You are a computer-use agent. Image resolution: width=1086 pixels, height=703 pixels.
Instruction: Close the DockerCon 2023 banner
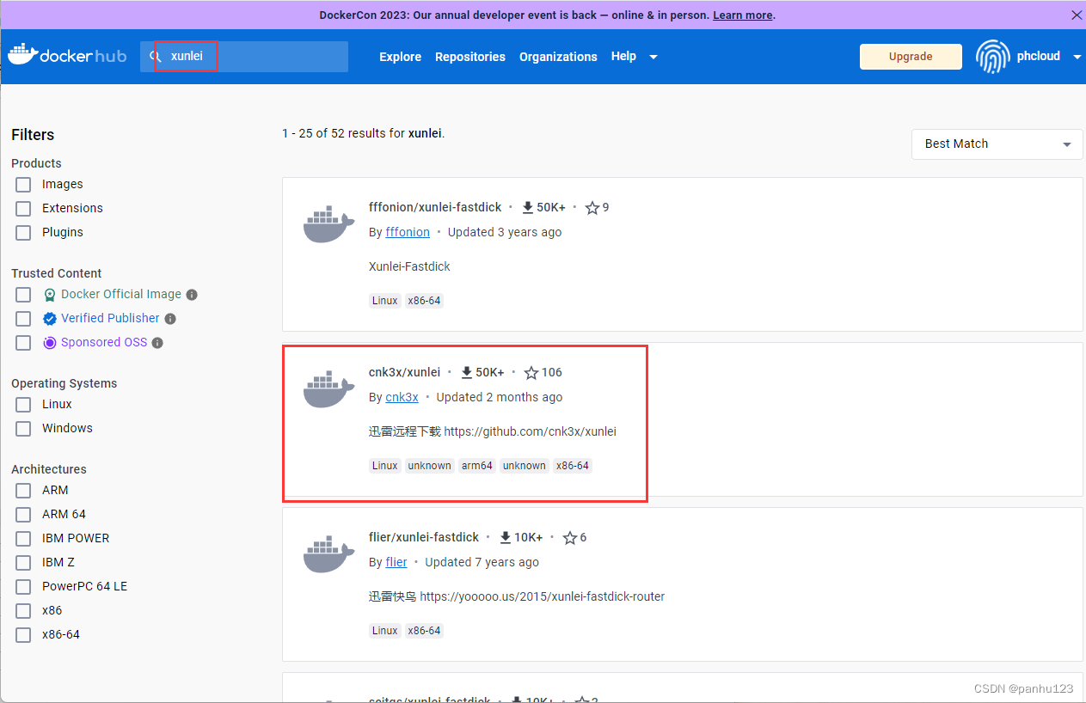click(1076, 15)
